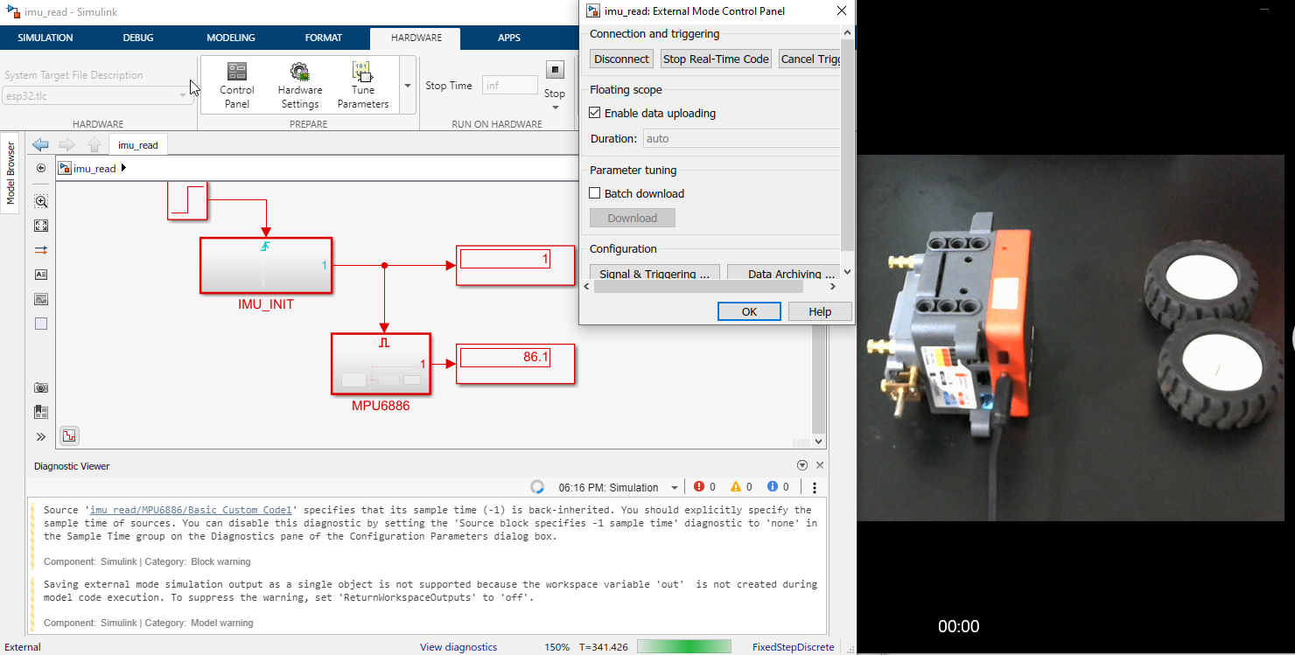Screen dimensions: 1295x655
Task: Click the Stop Time inf field
Action: point(510,85)
